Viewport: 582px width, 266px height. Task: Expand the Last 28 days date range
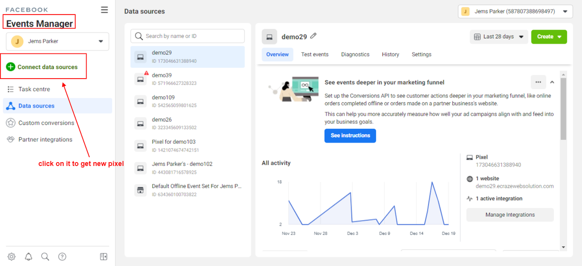[x=498, y=37]
